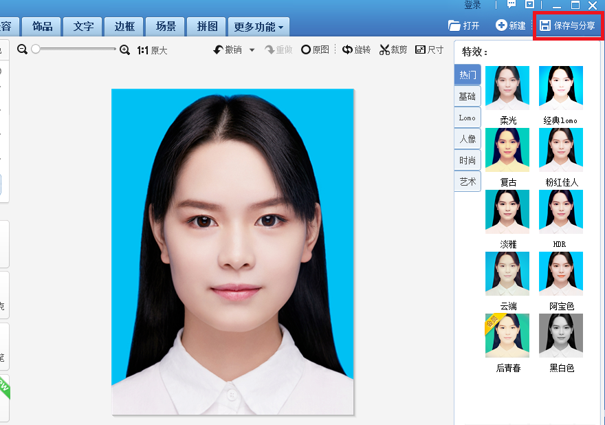Switch effects to the 人像 category

[467, 139]
